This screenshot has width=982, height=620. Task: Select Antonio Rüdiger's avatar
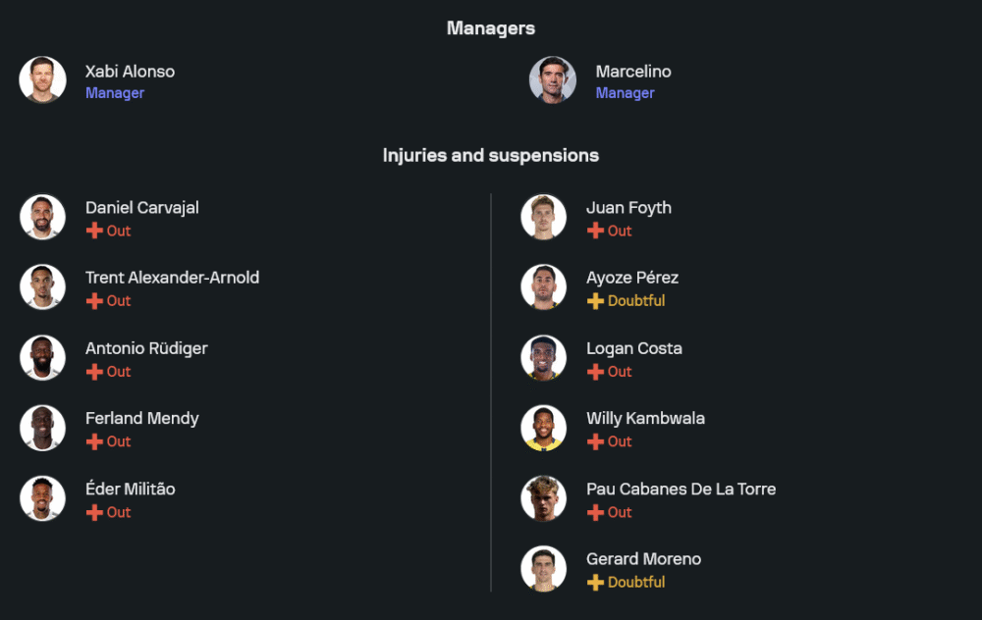tap(42, 358)
